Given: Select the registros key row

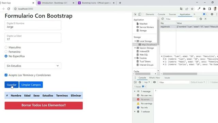Looking at the screenshot, I should point(189,27).
